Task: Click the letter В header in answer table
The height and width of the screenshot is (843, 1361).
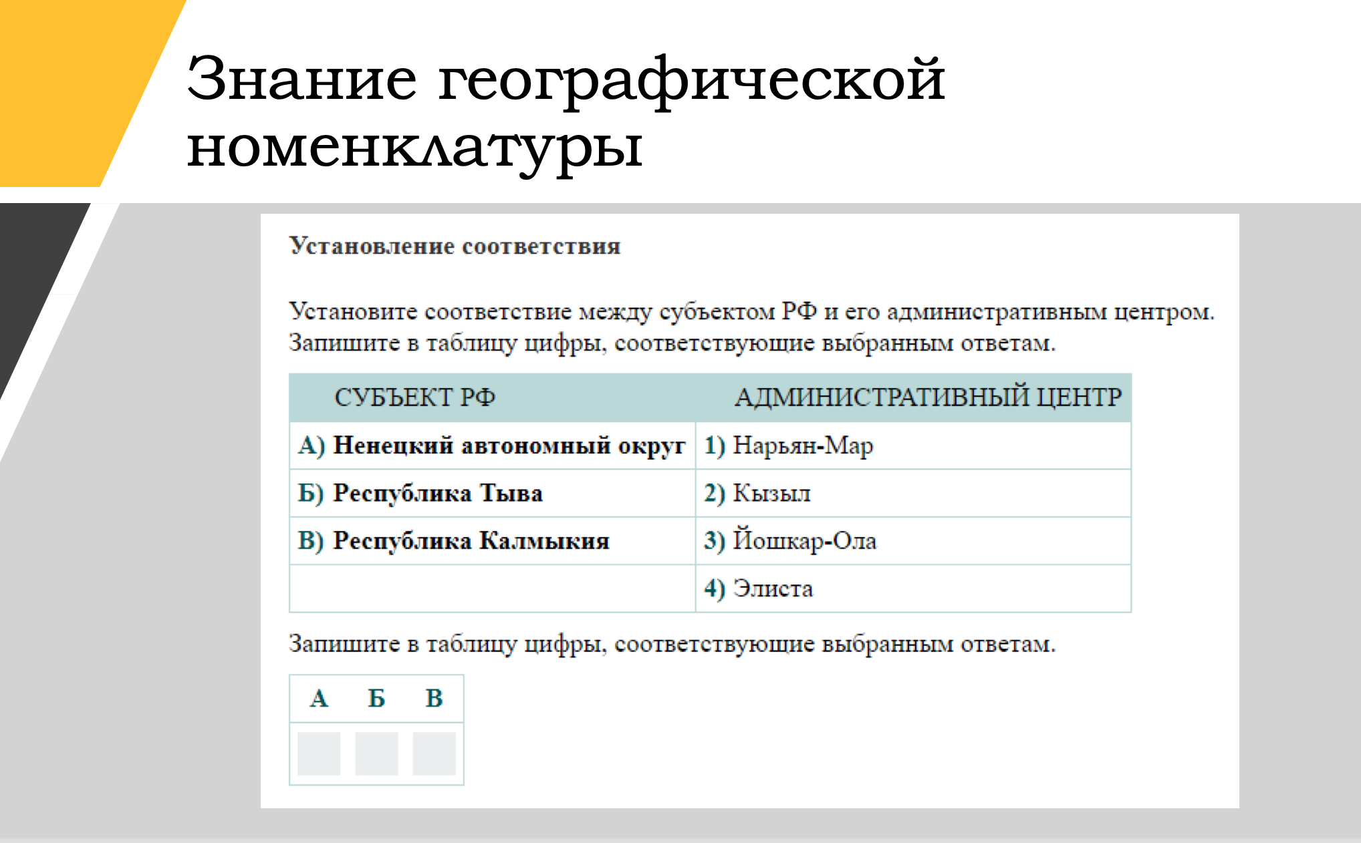Action: coord(434,699)
